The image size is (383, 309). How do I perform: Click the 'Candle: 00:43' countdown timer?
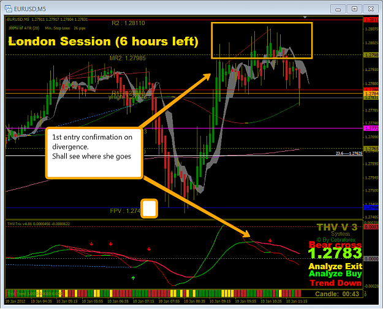pos(337,294)
